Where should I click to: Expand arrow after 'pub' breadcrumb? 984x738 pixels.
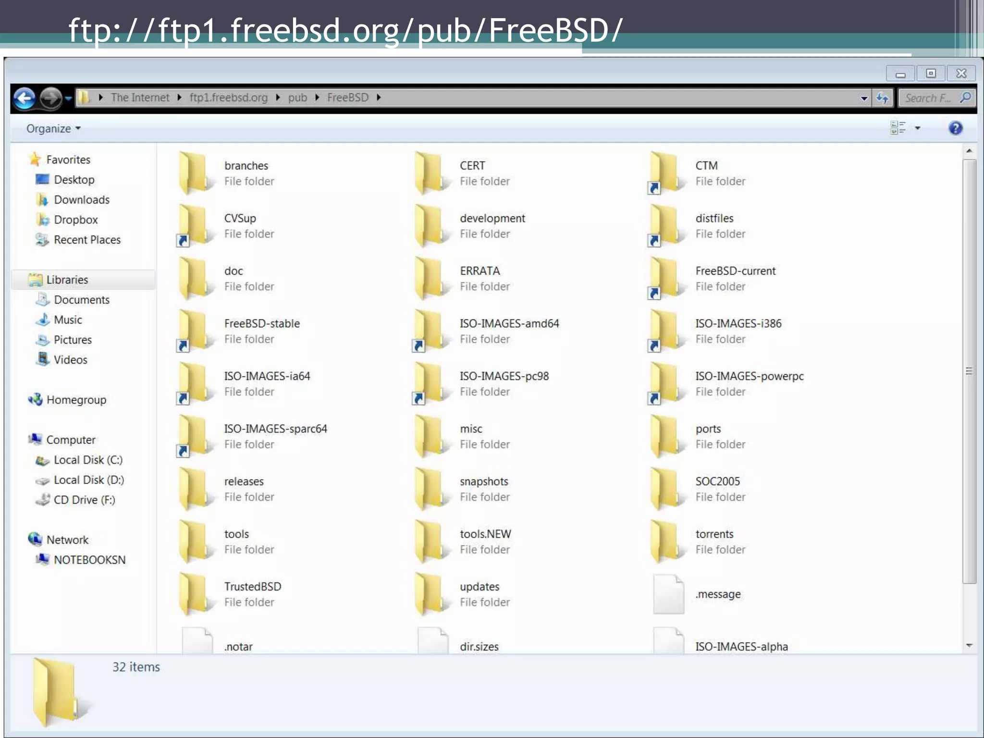pos(317,98)
